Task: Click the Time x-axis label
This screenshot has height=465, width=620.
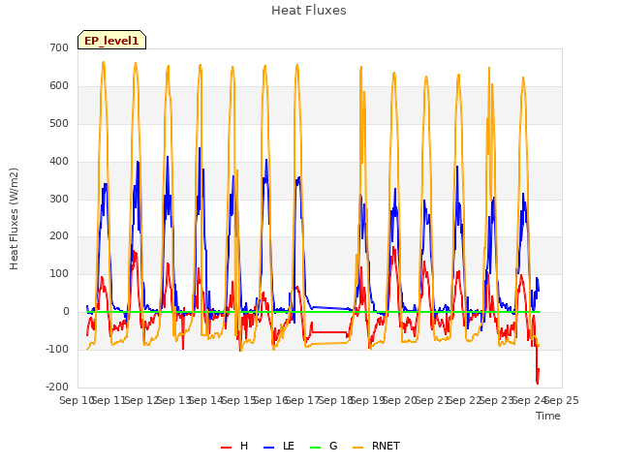Action: click(x=548, y=416)
